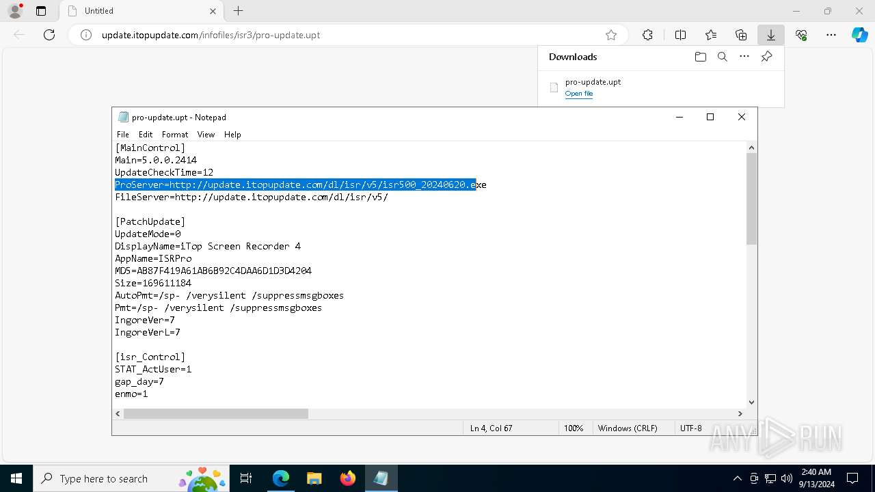Screen dimensions: 875x492
Task: Click the gap_day=7 line
Action: point(139,381)
